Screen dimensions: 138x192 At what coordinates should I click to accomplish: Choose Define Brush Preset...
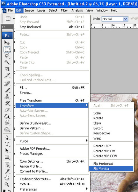(x=52, y=123)
